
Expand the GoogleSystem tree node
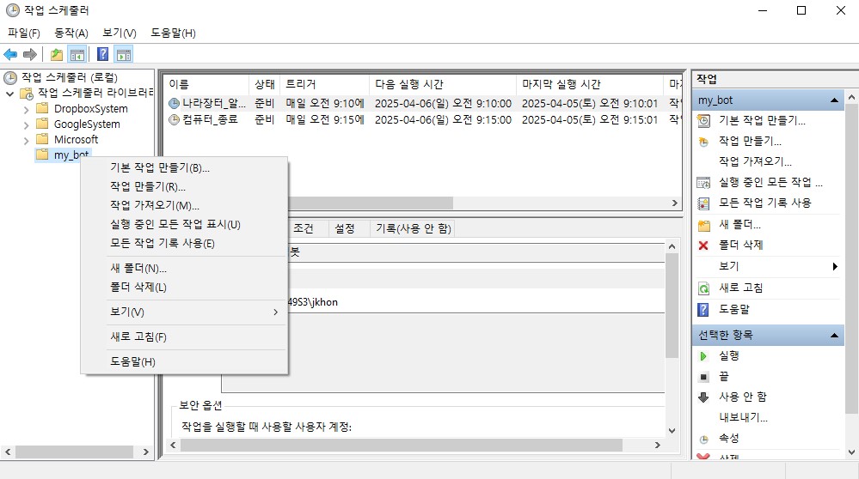coord(27,124)
